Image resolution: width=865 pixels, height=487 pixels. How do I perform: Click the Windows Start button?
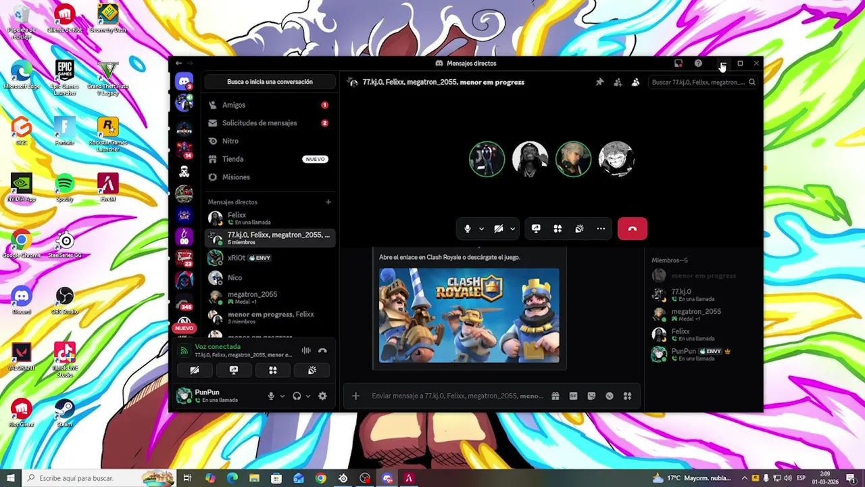pyautogui.click(x=10, y=478)
